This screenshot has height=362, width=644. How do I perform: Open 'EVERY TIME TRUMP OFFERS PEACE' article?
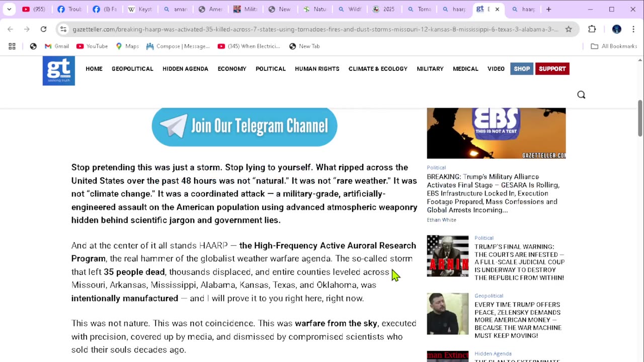(x=518, y=320)
